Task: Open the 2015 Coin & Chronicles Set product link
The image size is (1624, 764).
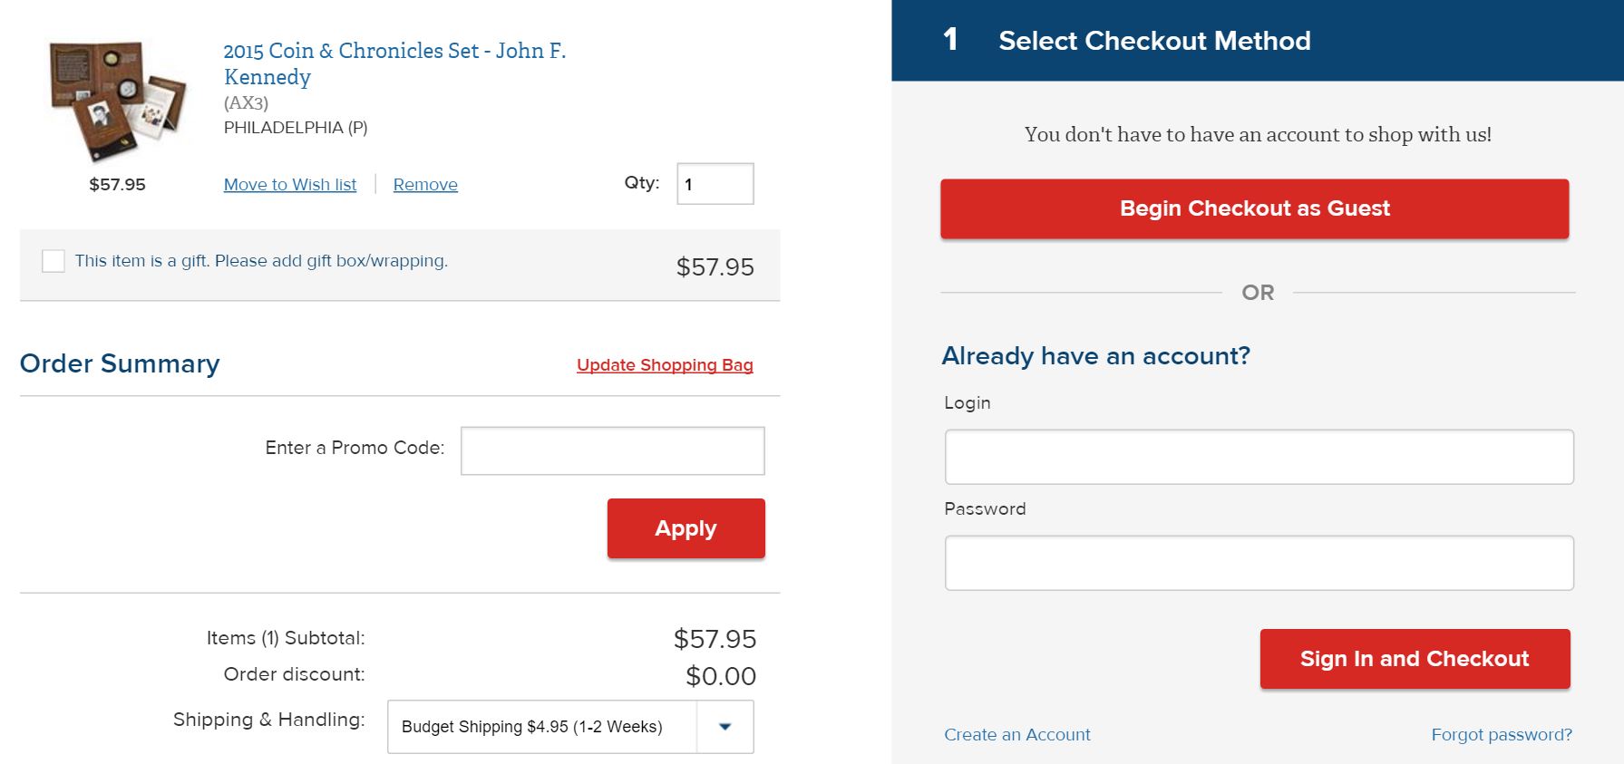Action: coord(394,63)
